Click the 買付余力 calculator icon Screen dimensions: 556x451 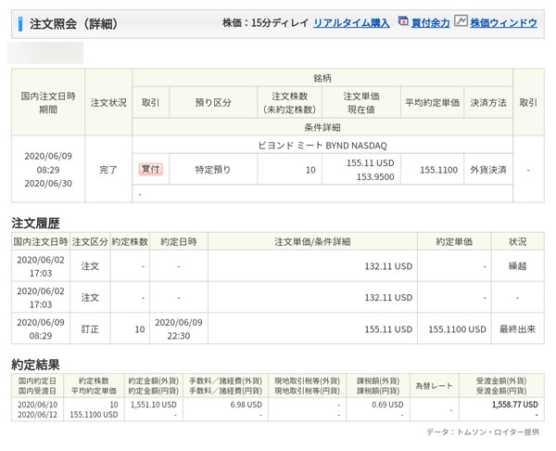click(x=403, y=21)
